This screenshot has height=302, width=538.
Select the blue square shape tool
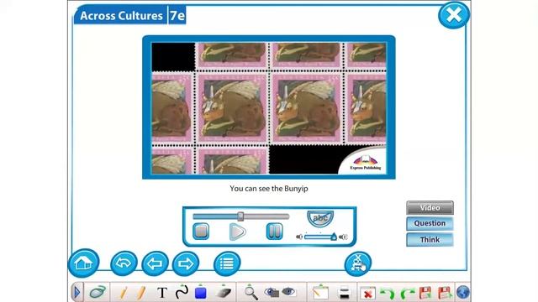click(201, 292)
